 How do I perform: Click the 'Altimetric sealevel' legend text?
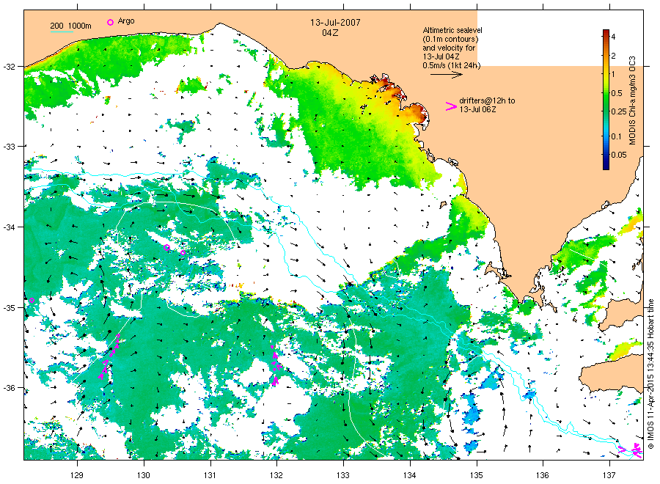452,30
